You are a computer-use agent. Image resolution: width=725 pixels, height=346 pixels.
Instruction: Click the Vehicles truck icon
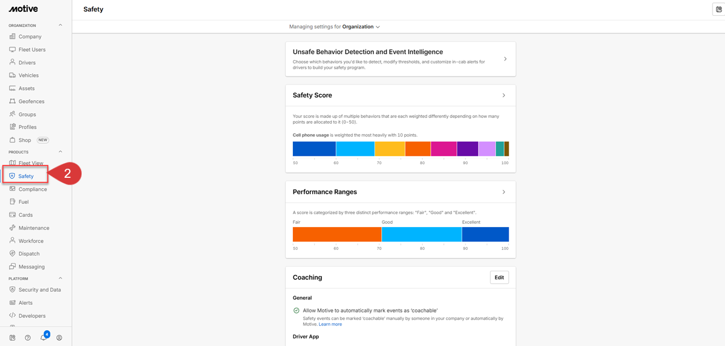coord(12,75)
